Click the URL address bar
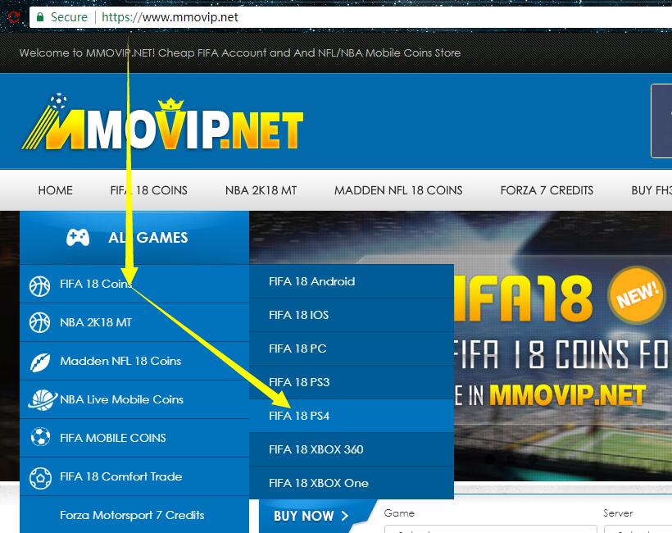The image size is (672, 533). pyautogui.click(x=351, y=17)
